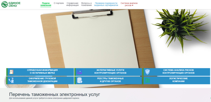Click the globe logo icon of Единое Окно
The height and width of the screenshot is (102, 211).
point(4,4)
